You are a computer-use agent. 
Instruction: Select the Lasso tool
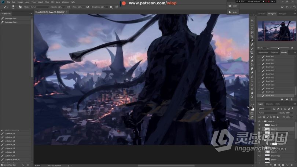pos(252,28)
